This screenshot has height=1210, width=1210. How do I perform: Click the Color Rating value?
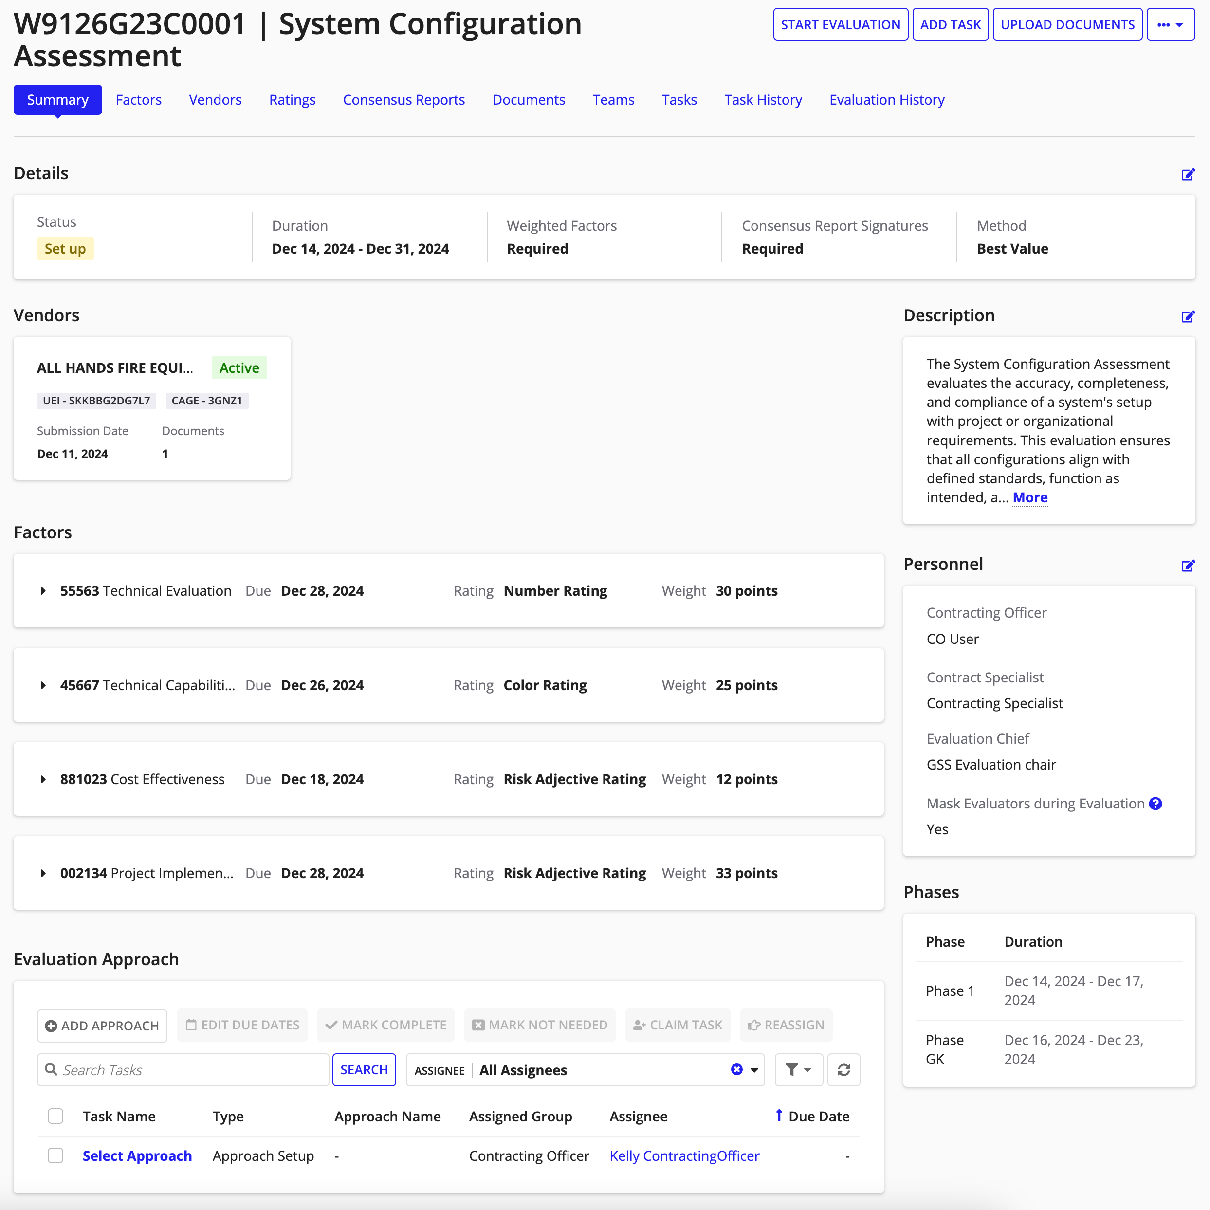[545, 685]
